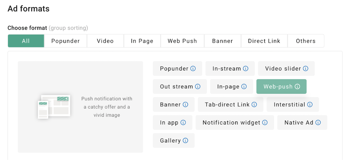Switch to the All format tab
The height and width of the screenshot is (167, 349).
coord(26,41)
